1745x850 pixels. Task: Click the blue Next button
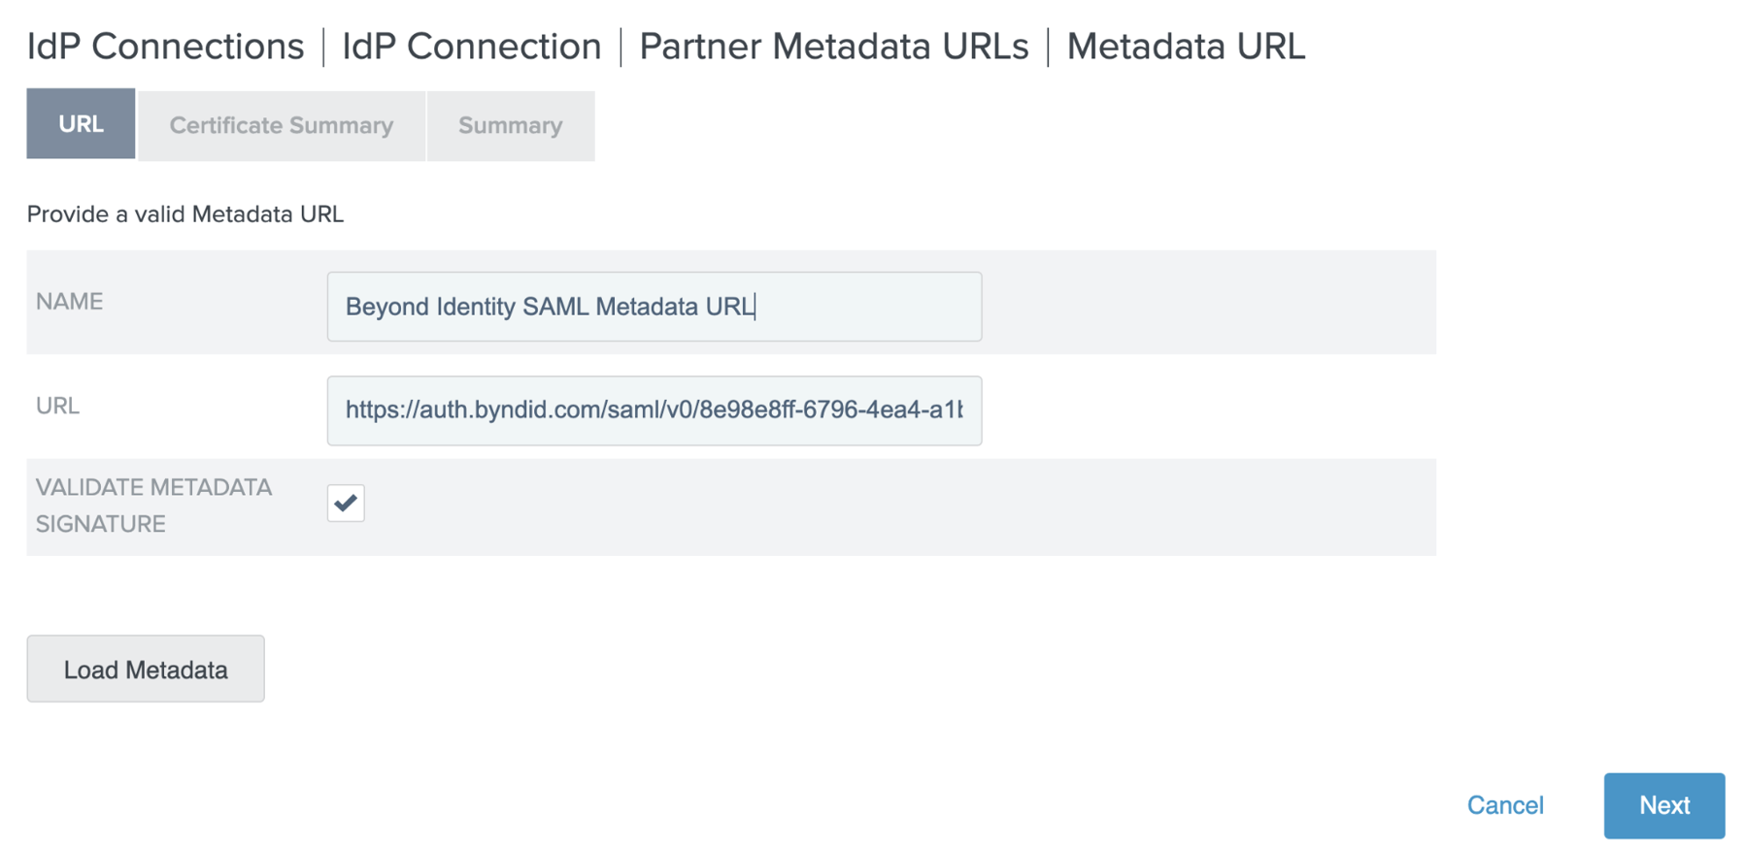(x=1662, y=805)
